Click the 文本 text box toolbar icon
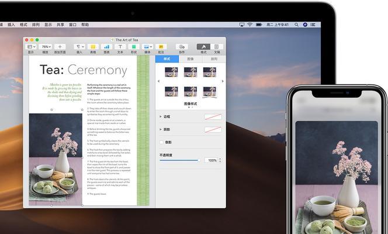Screen dimensions: 388x234 (x=120, y=47)
